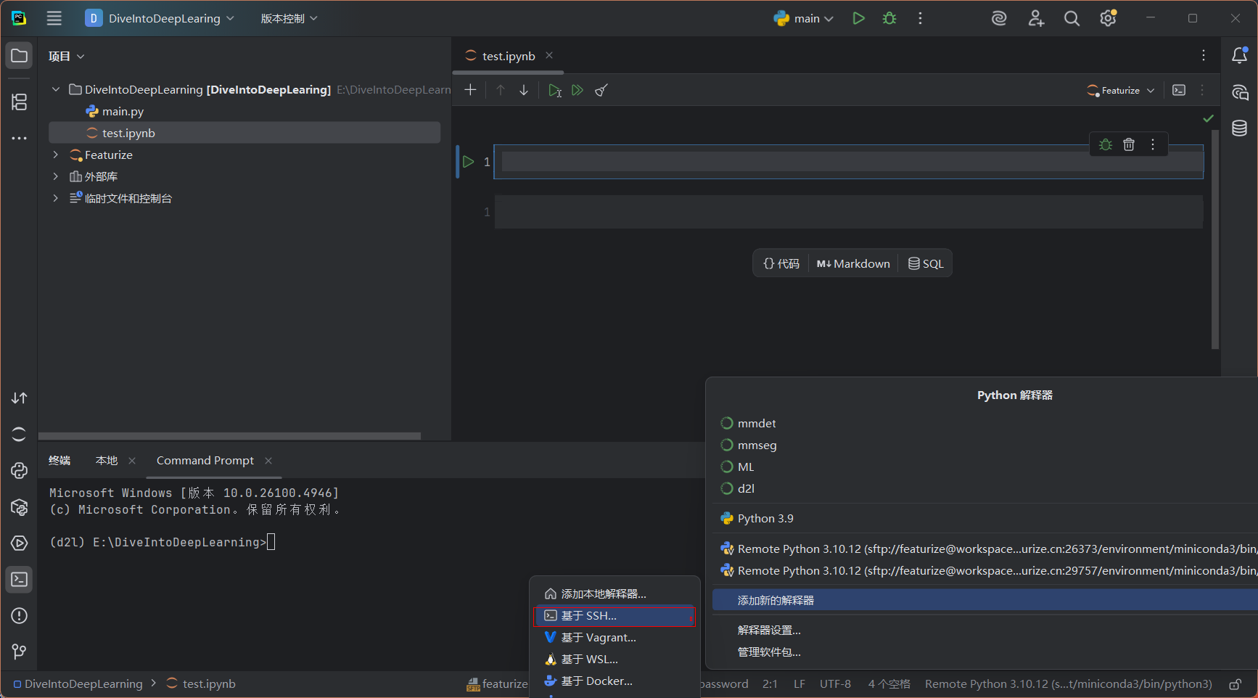Expand the 外部库 node

pyautogui.click(x=56, y=176)
